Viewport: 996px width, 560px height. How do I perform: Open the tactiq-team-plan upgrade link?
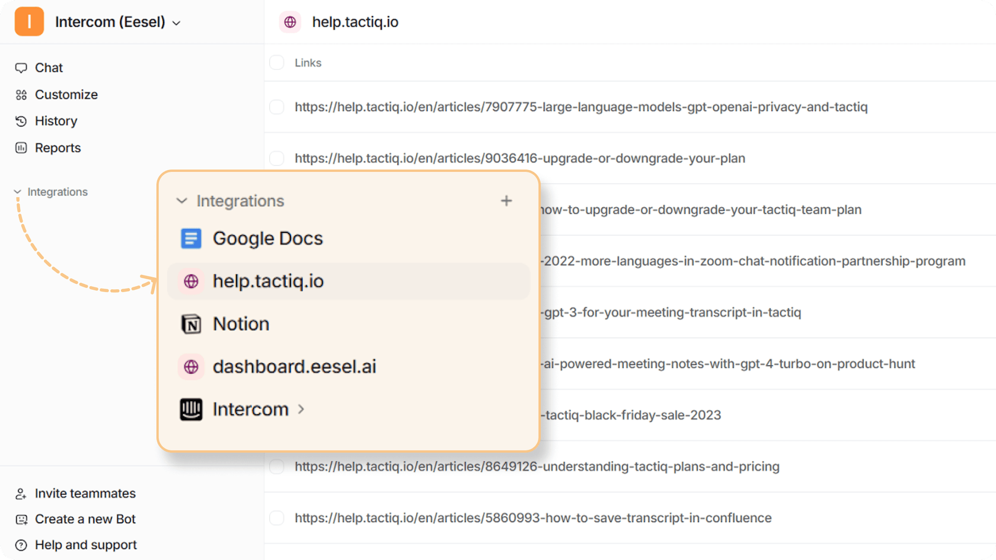[x=701, y=210]
